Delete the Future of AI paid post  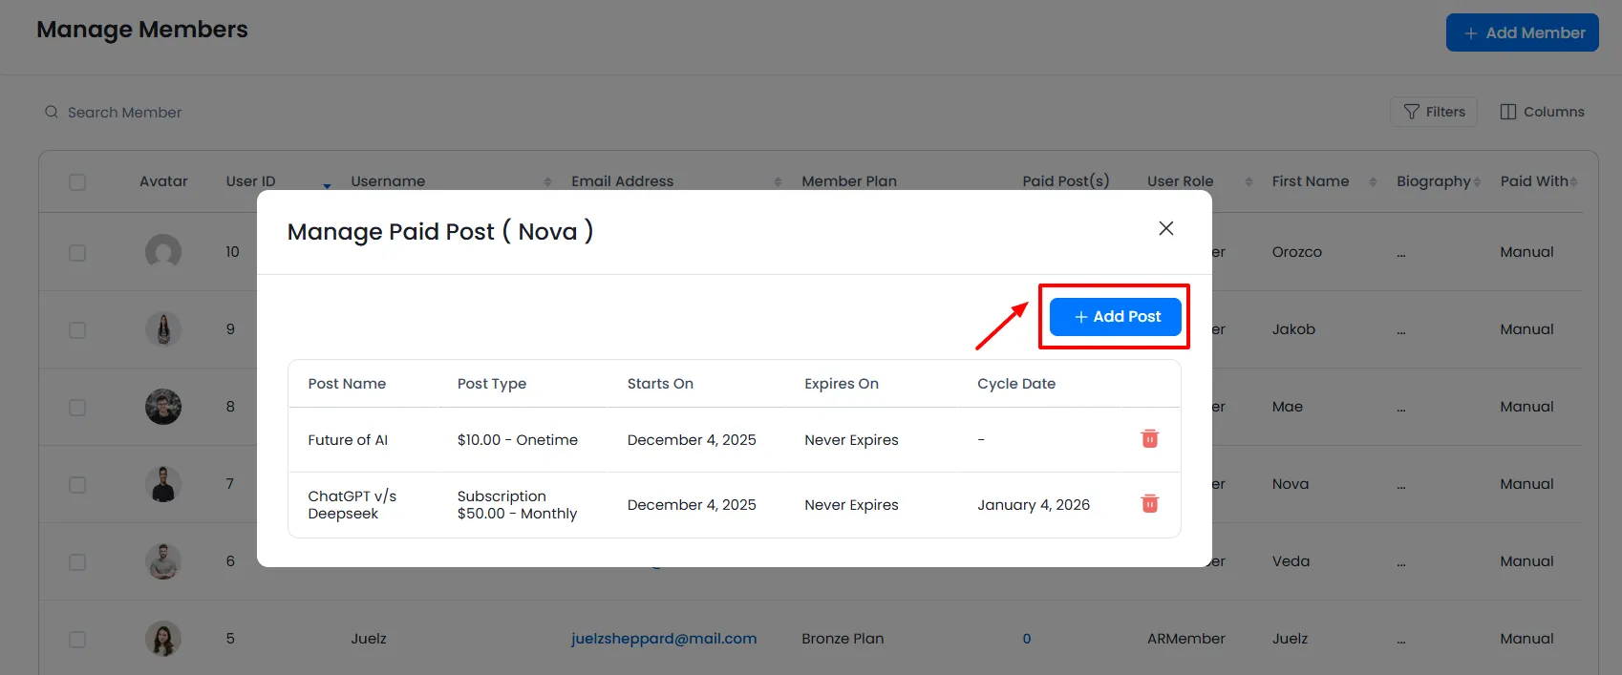[1150, 438]
